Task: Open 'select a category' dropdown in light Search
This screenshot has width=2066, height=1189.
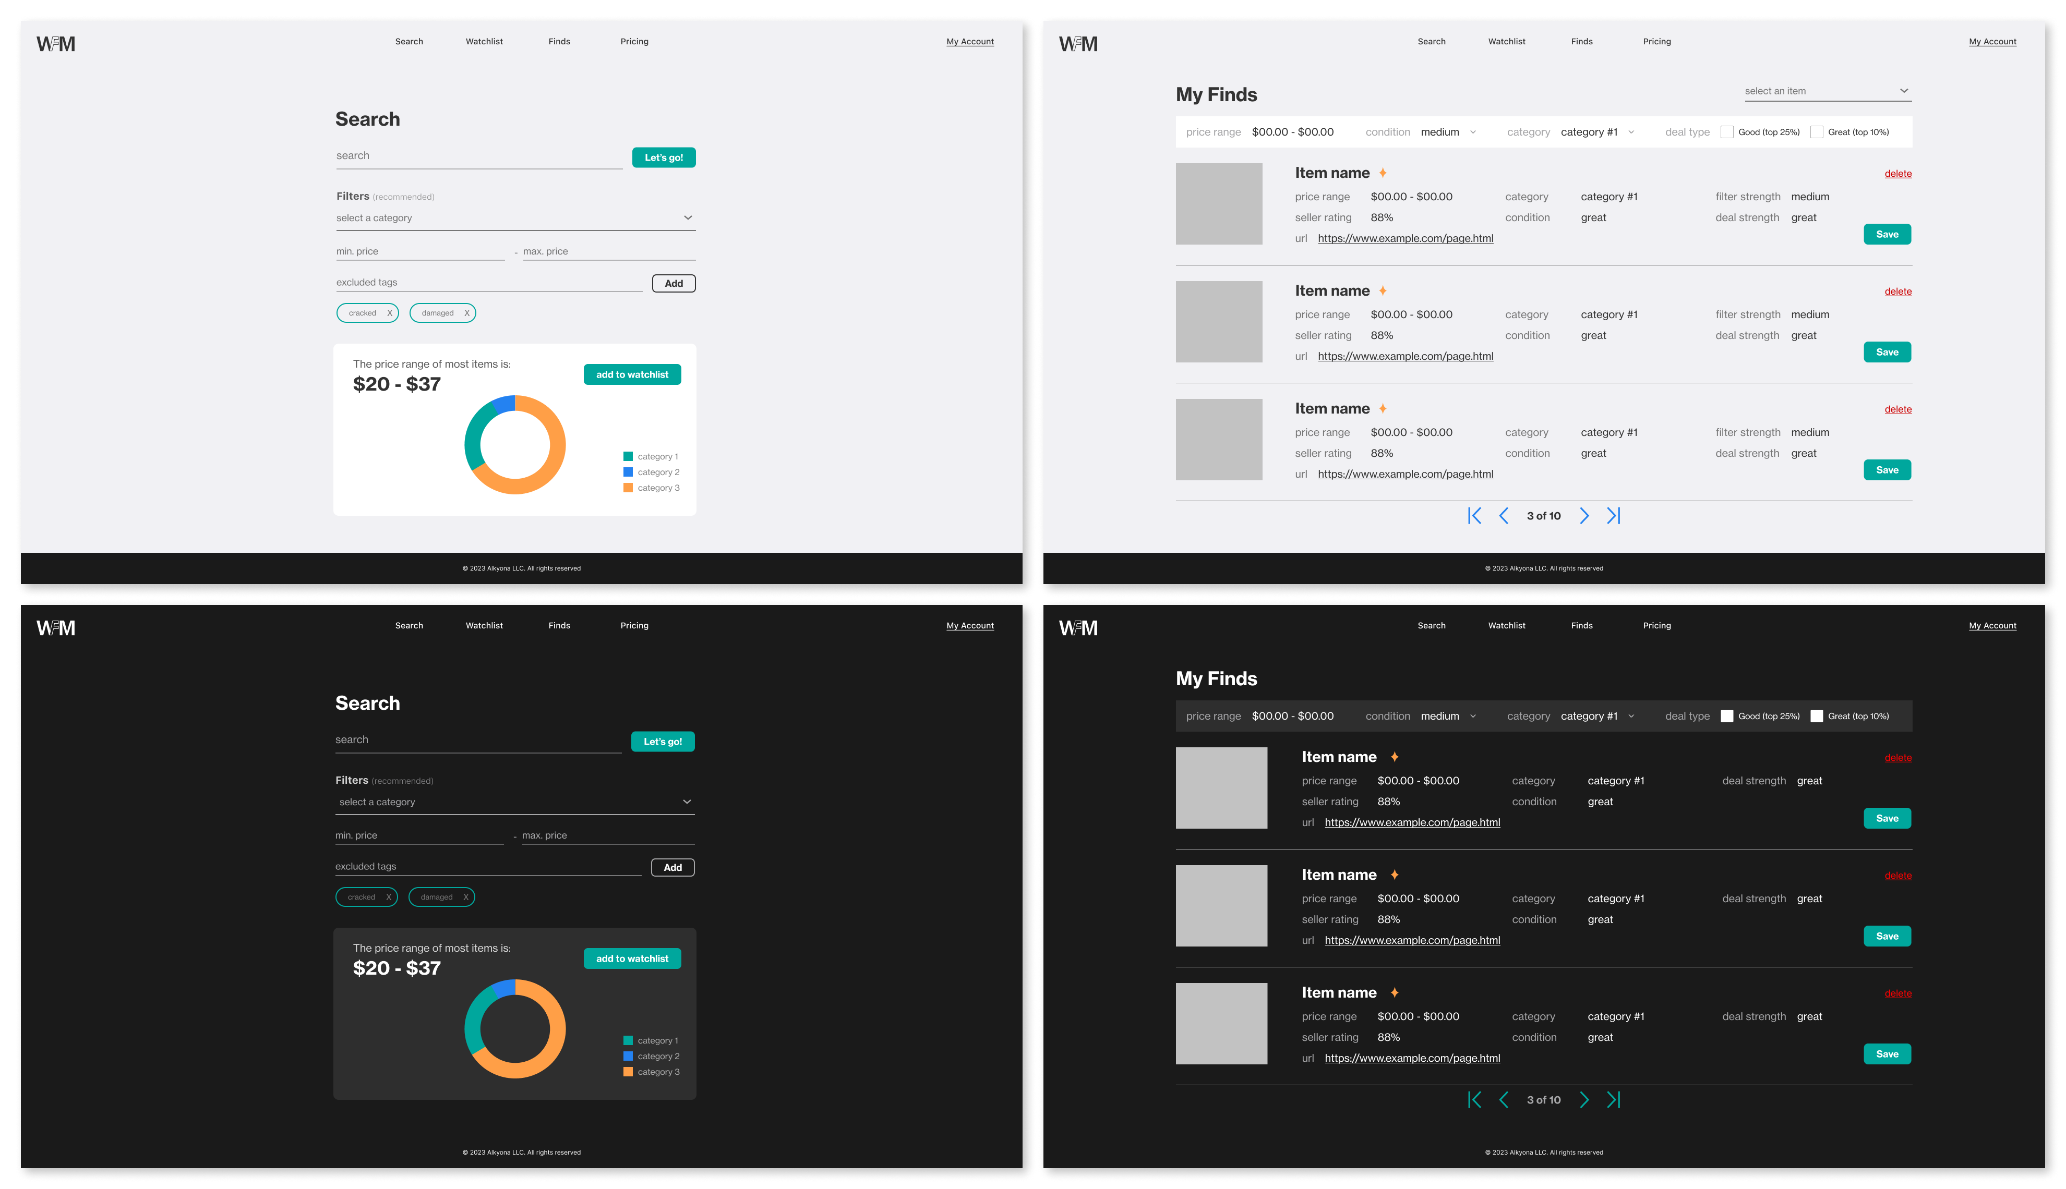Action: 515,218
